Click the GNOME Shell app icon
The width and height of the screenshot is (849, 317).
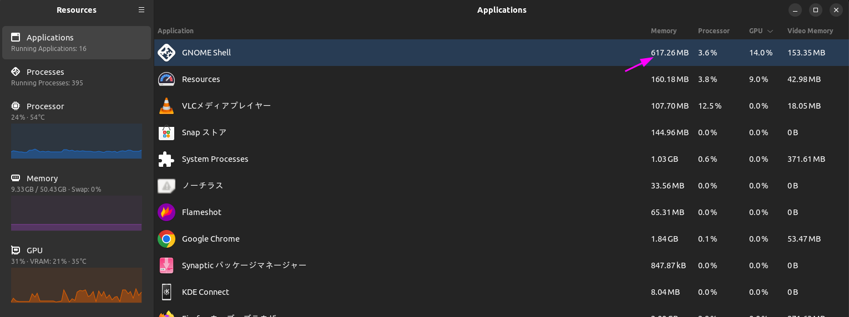(x=166, y=53)
